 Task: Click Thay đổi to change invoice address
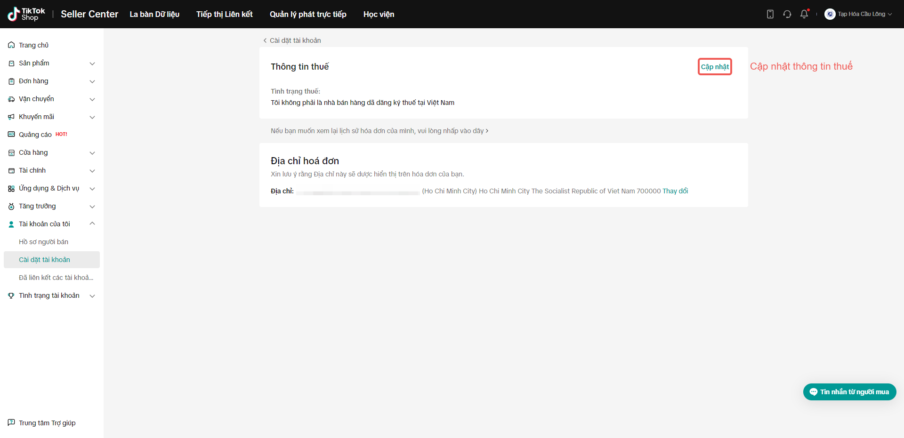(675, 191)
